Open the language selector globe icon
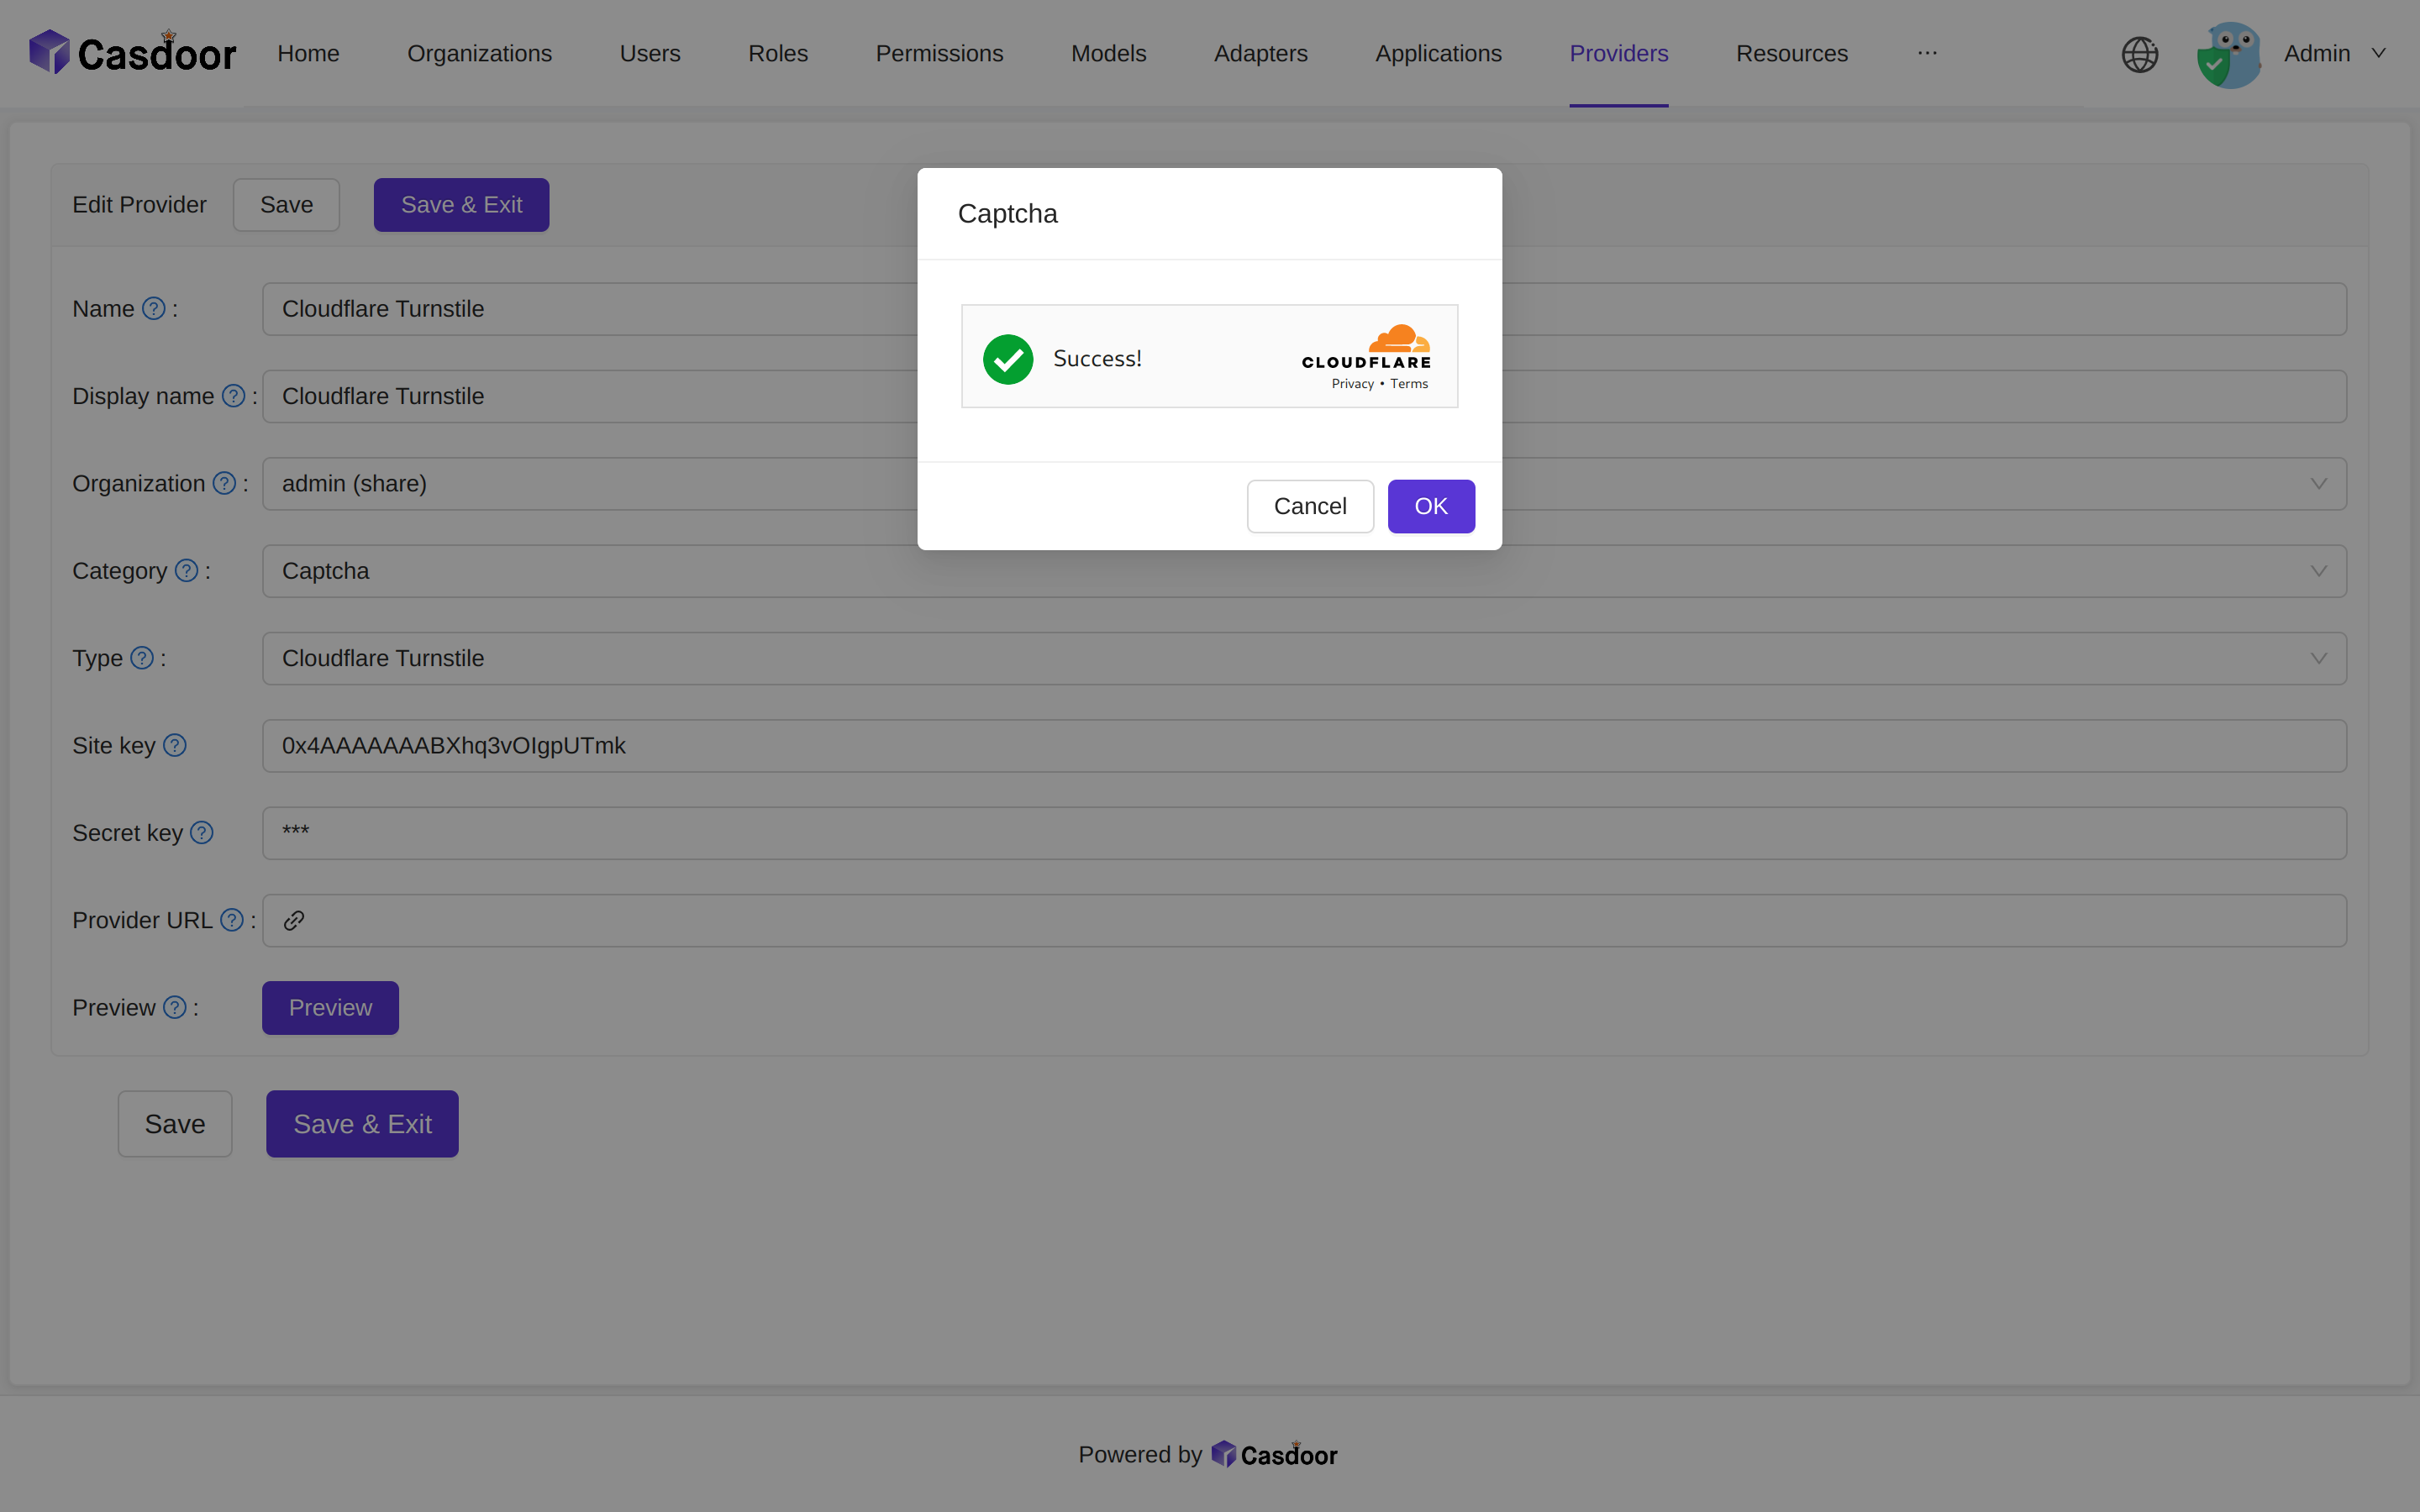Viewport: 2420px width, 1512px height. click(x=2139, y=54)
